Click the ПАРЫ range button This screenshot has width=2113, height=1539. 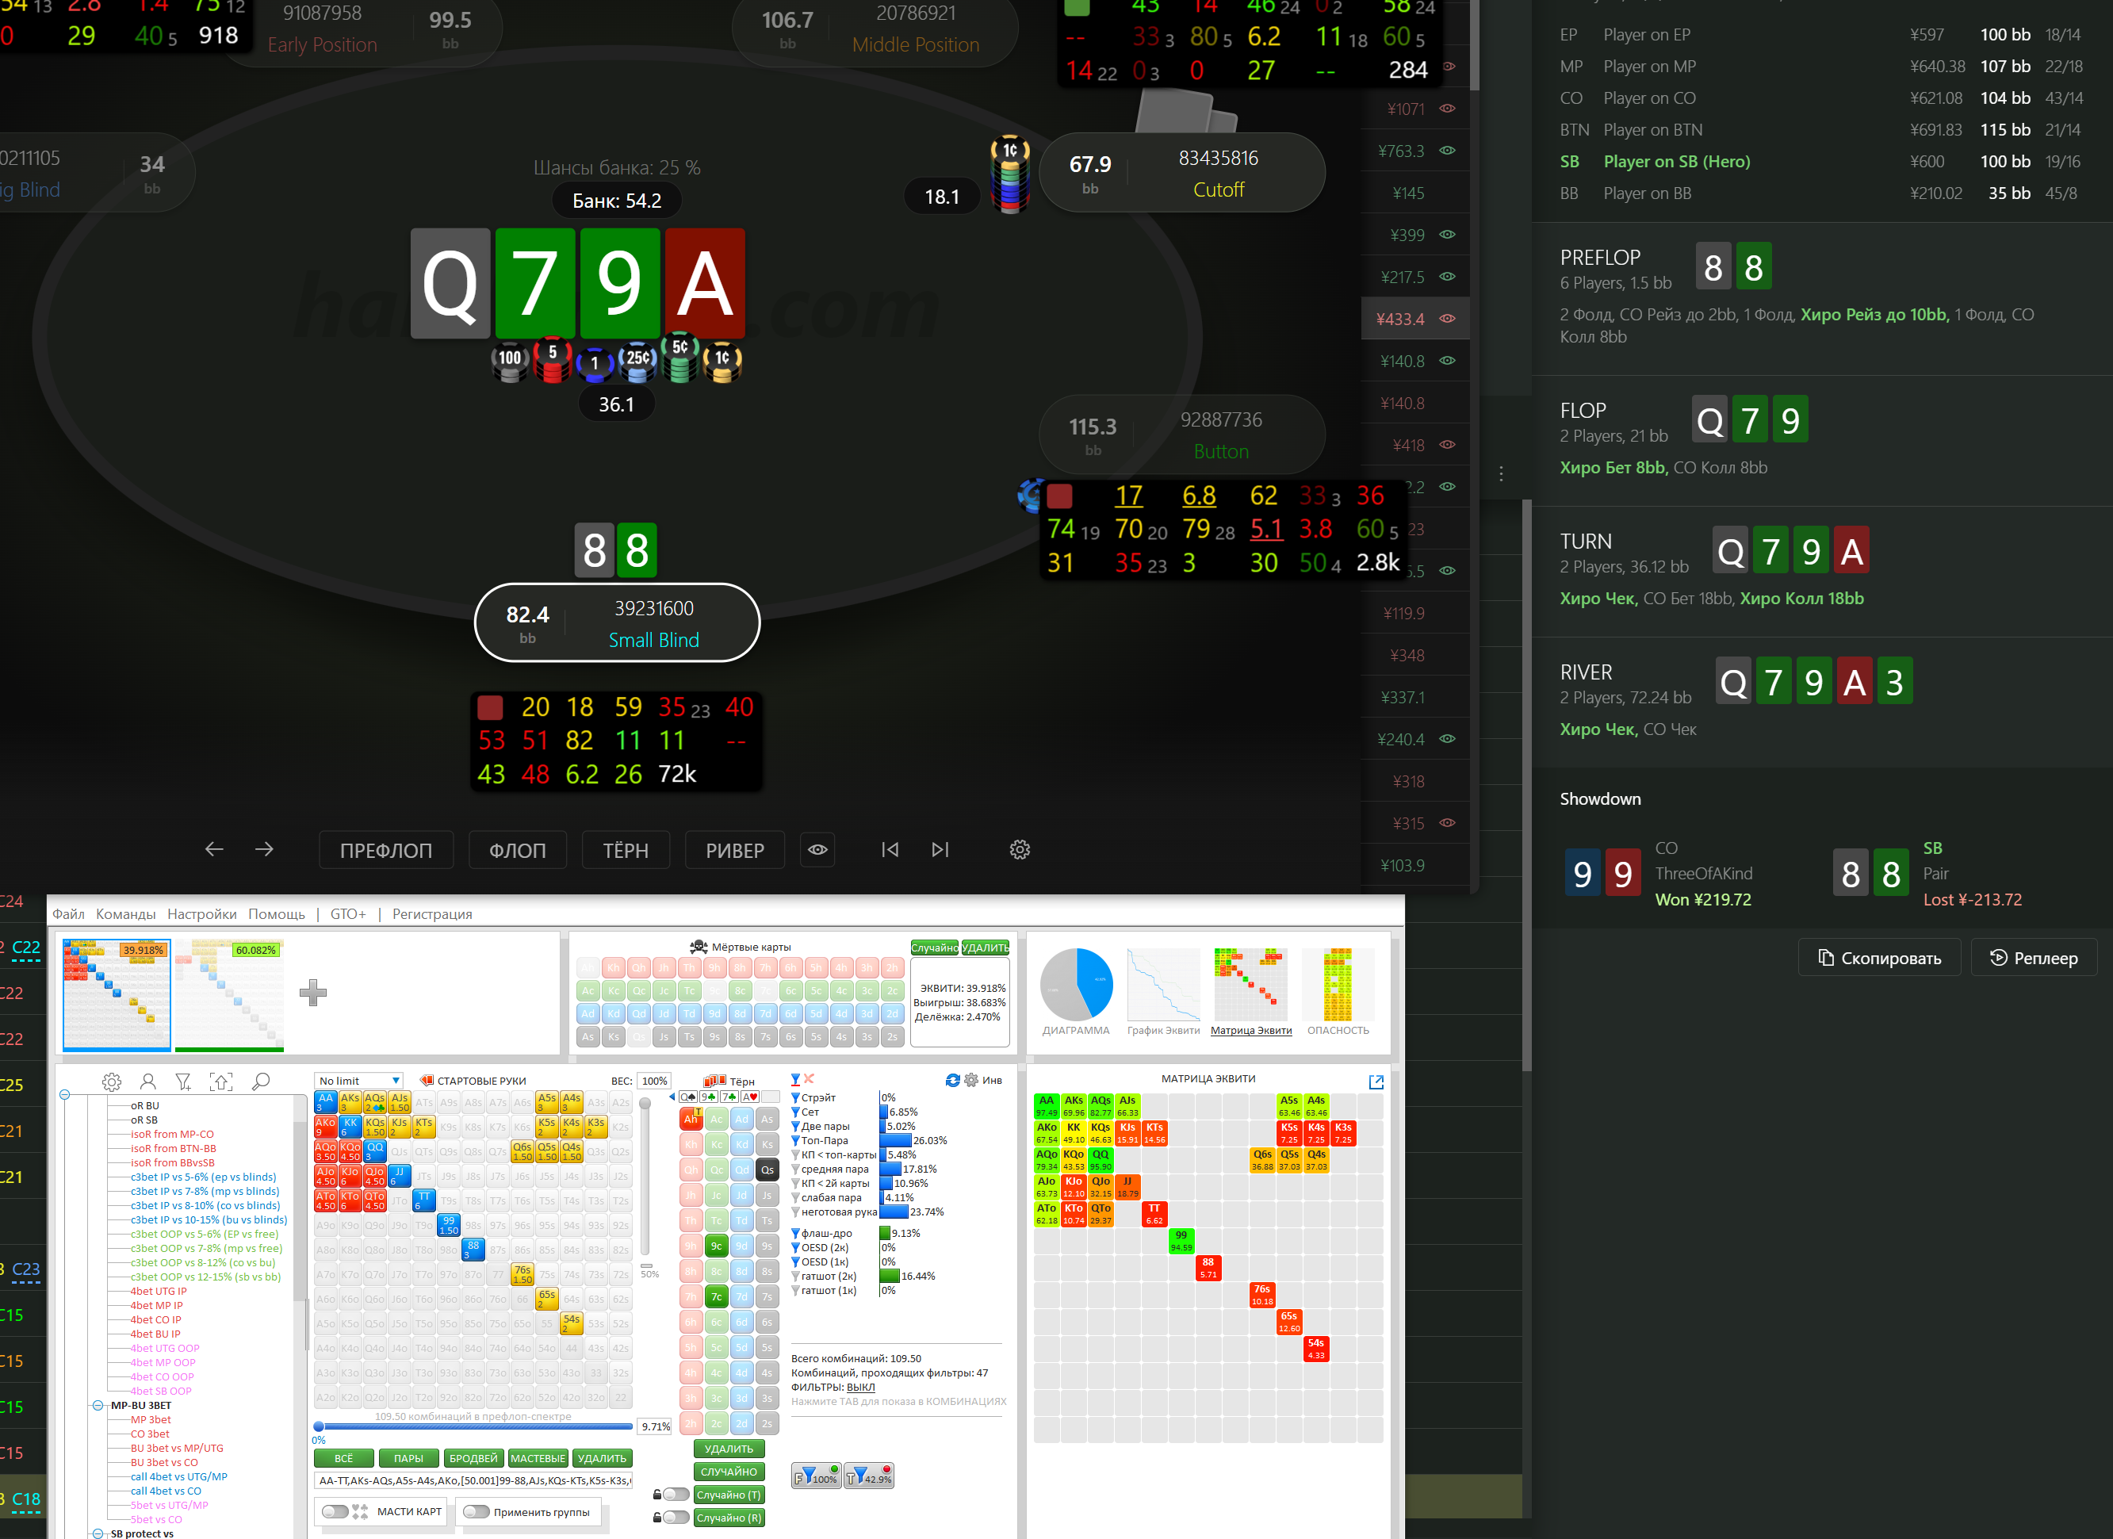pos(408,1458)
